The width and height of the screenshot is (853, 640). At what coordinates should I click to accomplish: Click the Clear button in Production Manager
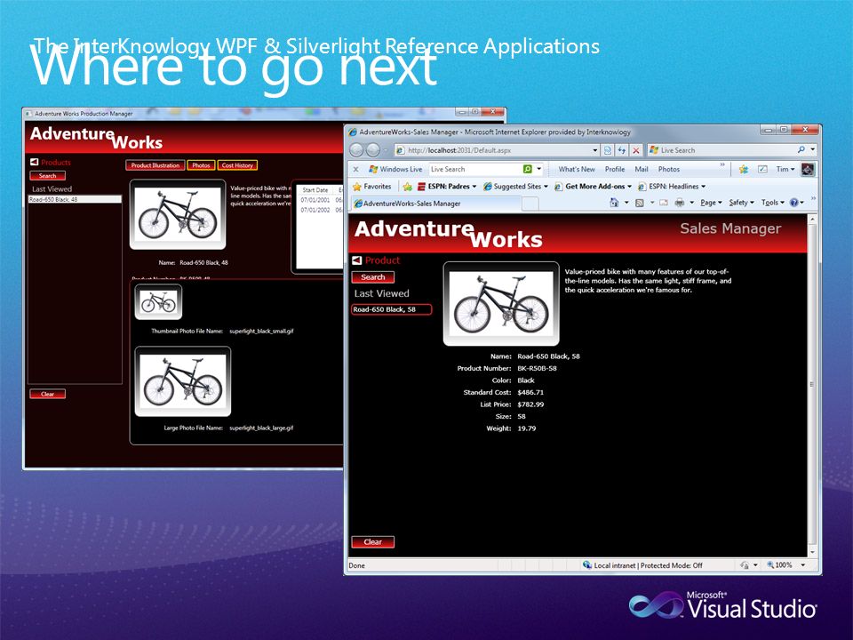47,394
